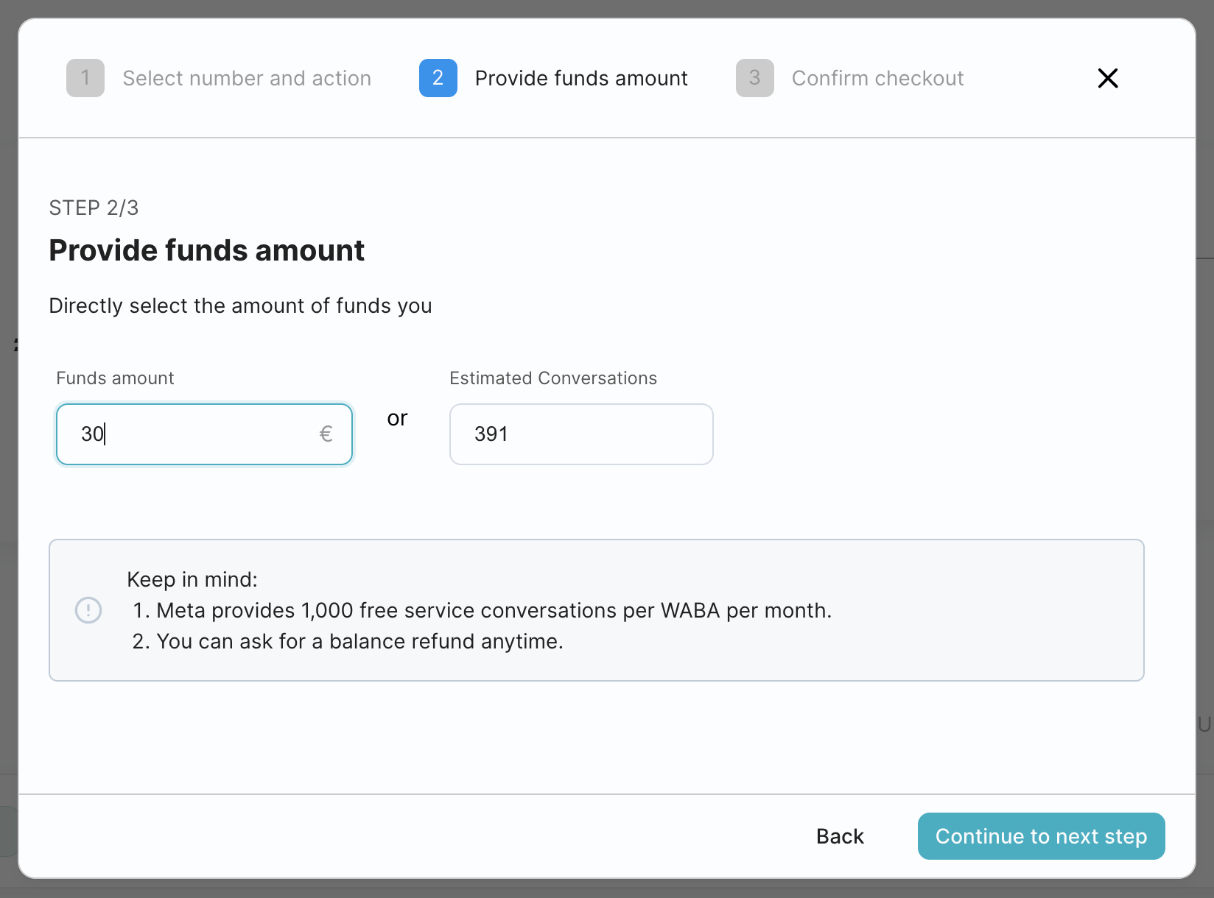Click the 'STEP 2/3' indicator text

(94, 208)
